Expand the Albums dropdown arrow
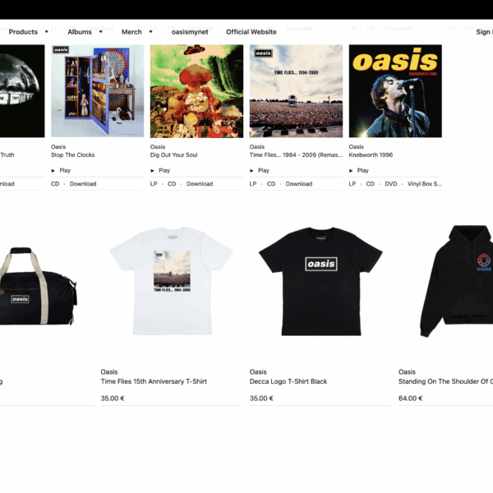This screenshot has width=493, height=493. coord(100,32)
